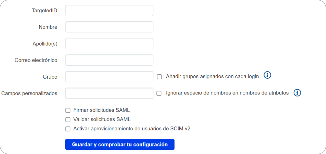Toggle 'Activar aprovisionamiento de usuarios de SCIM v2'

pyautogui.click(x=68, y=129)
